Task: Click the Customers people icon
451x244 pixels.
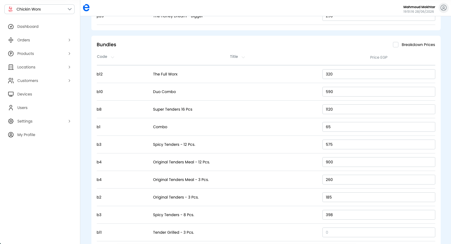Action: pos(11,81)
